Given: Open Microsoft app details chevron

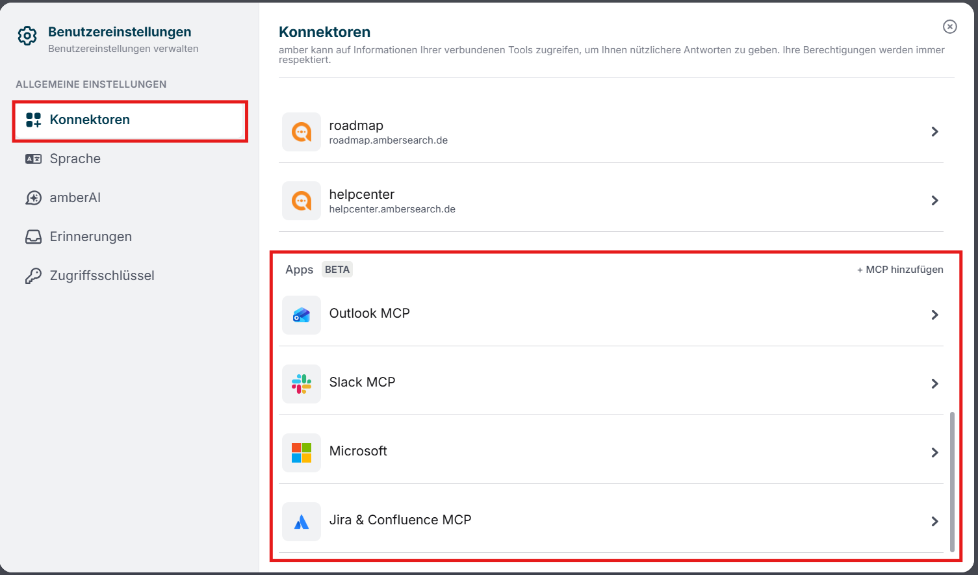Looking at the screenshot, I should point(935,453).
